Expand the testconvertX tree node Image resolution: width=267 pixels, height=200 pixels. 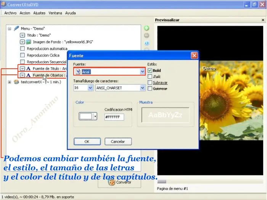pyautogui.click(x=10, y=82)
